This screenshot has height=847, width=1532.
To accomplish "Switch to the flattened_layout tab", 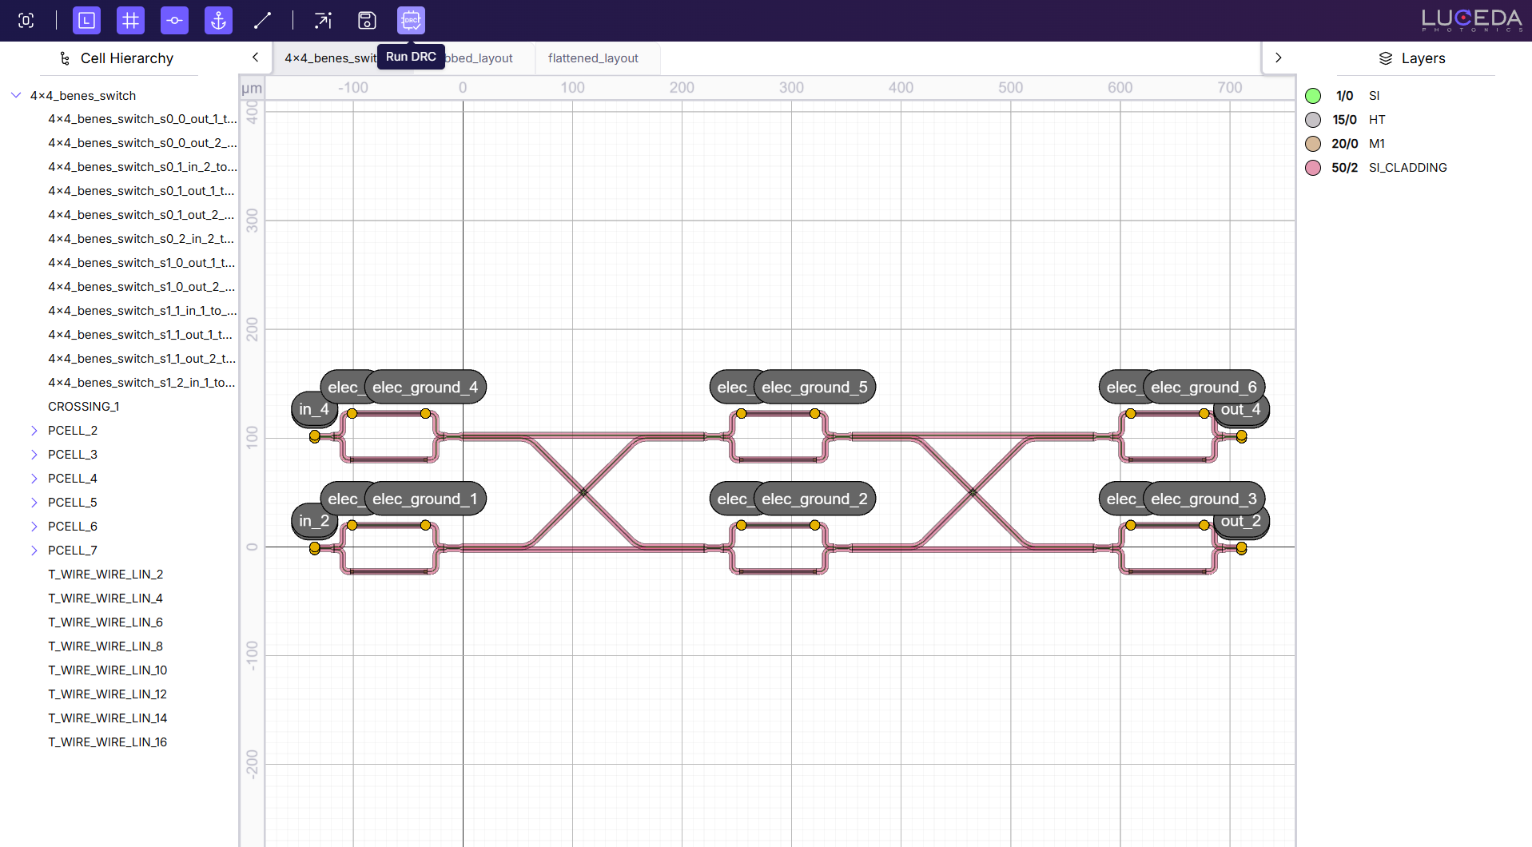I will click(x=593, y=58).
